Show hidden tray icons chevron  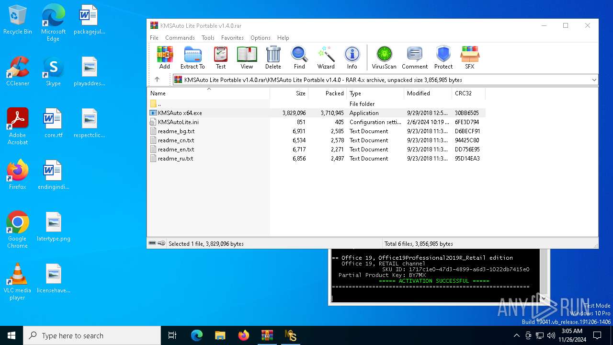(x=516, y=335)
